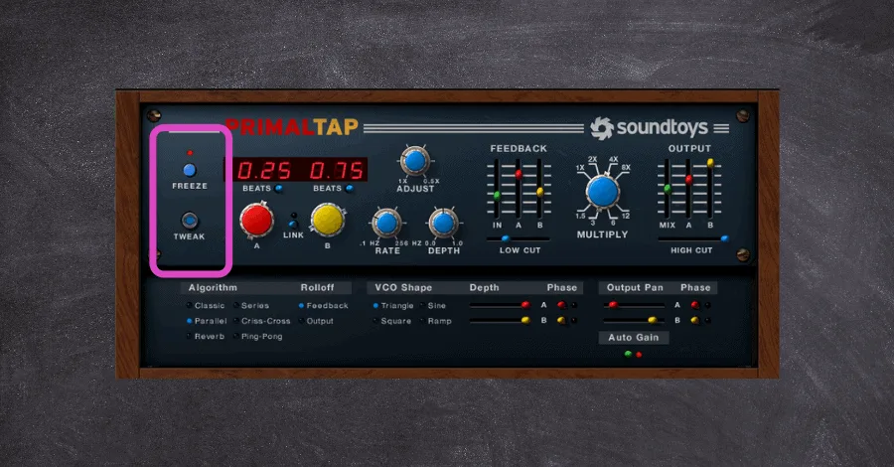
Task: Click the Feedback IN green fader
Action: 498,196
